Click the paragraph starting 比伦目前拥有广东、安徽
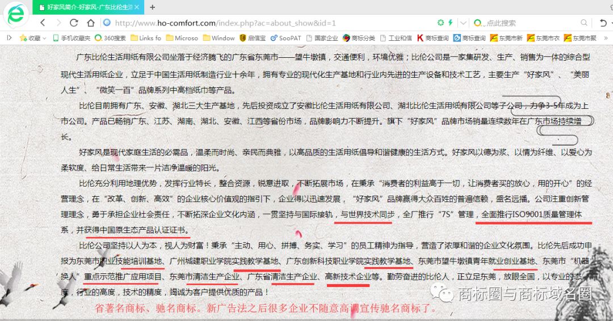Screen dimensions: 613x321 pyautogui.click(x=325, y=121)
